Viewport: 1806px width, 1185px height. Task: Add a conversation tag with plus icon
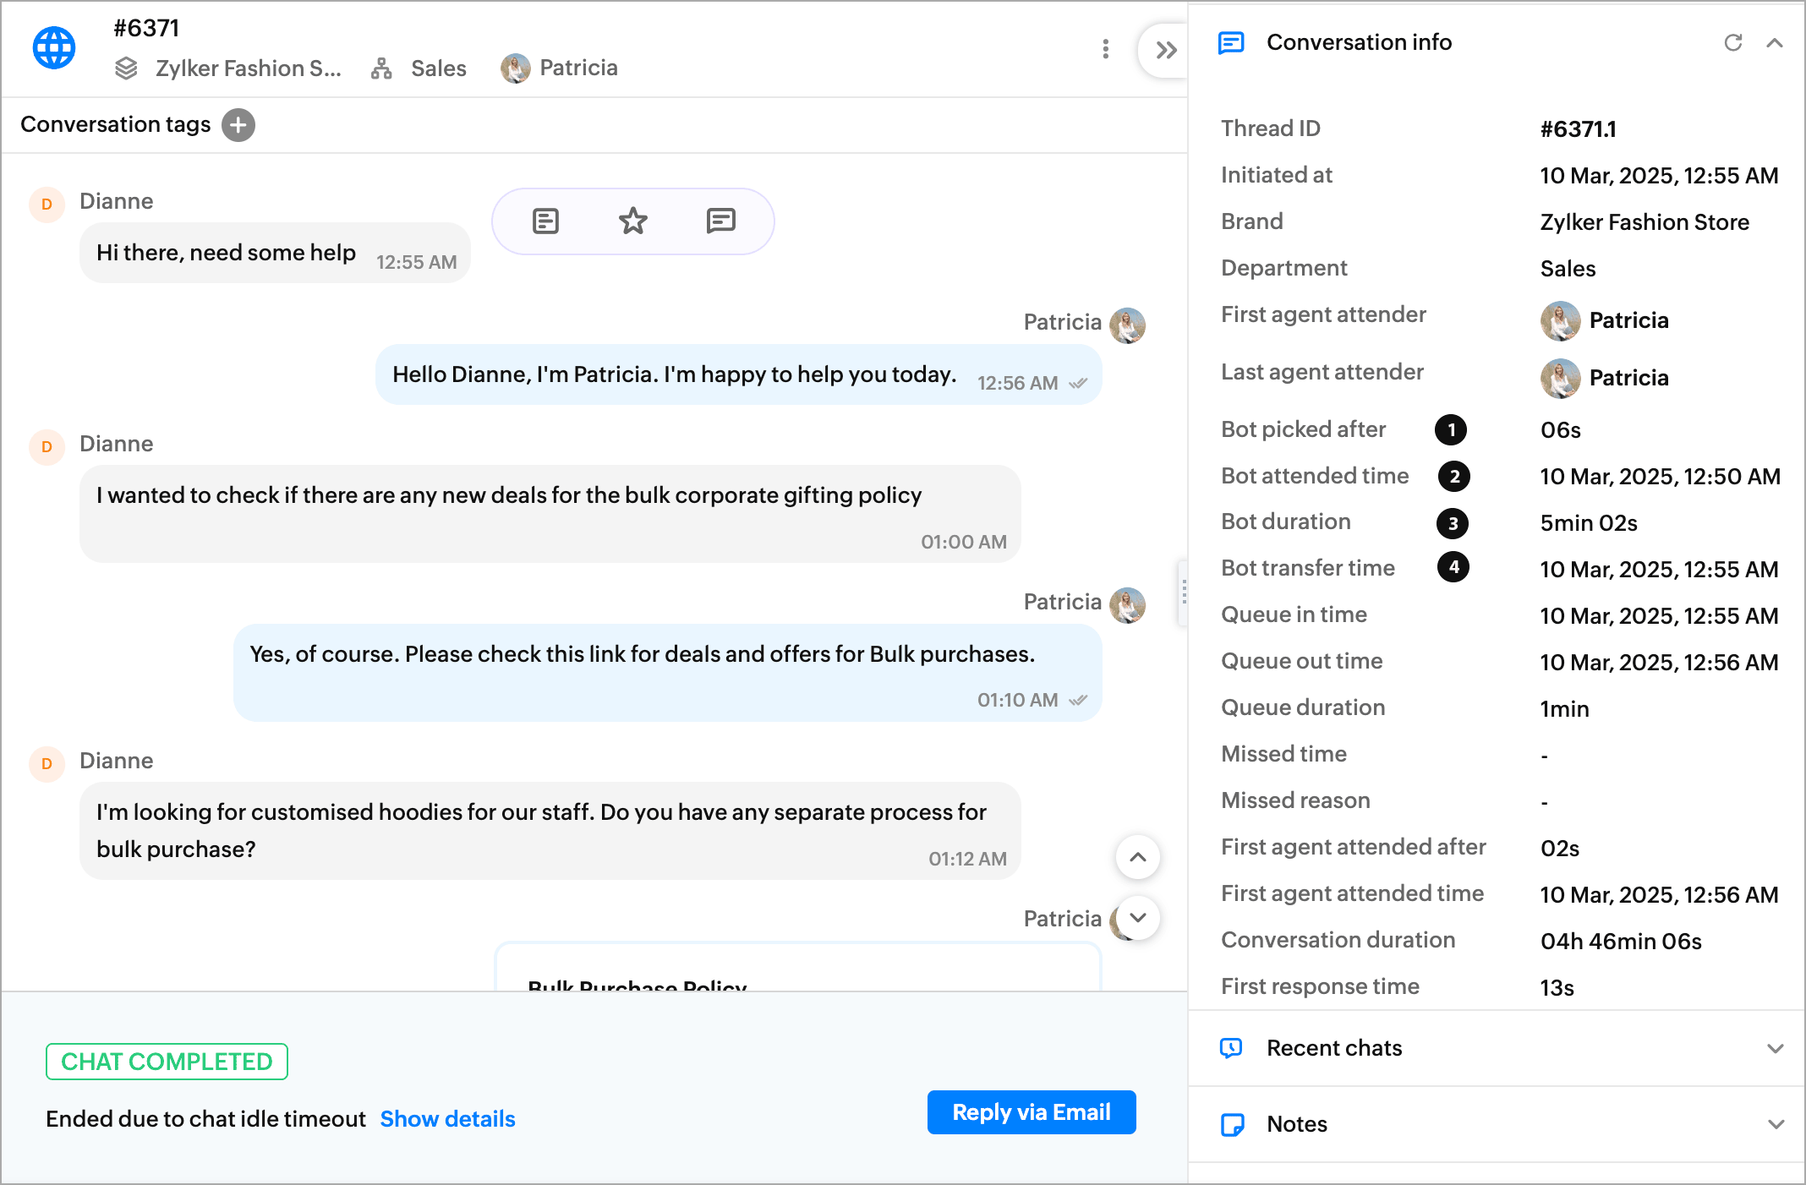tap(238, 125)
